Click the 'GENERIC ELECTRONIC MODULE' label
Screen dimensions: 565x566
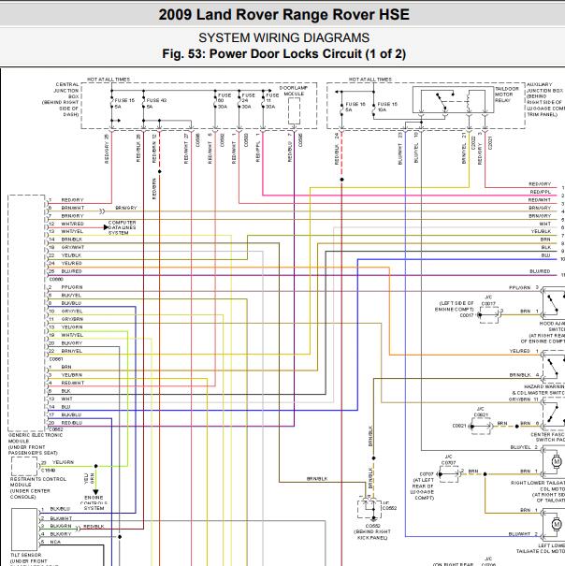click(x=35, y=438)
